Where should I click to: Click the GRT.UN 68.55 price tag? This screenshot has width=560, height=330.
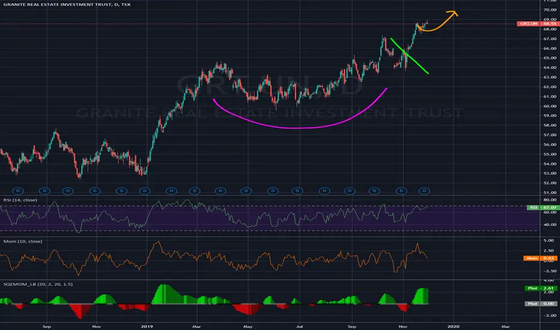coord(538,23)
